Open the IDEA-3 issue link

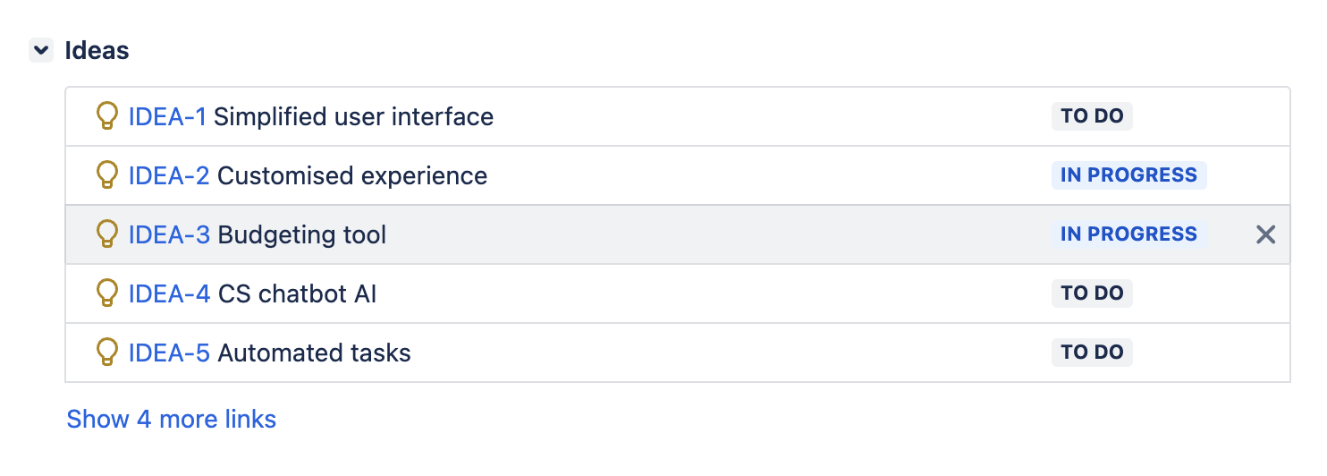[169, 234]
